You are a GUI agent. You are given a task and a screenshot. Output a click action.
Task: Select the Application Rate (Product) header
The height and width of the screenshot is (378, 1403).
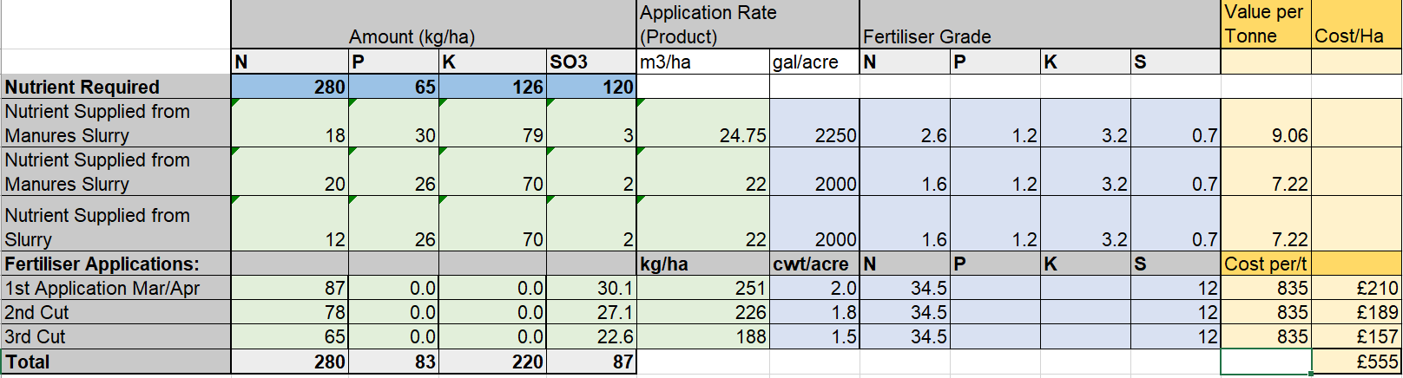pyautogui.click(x=748, y=25)
